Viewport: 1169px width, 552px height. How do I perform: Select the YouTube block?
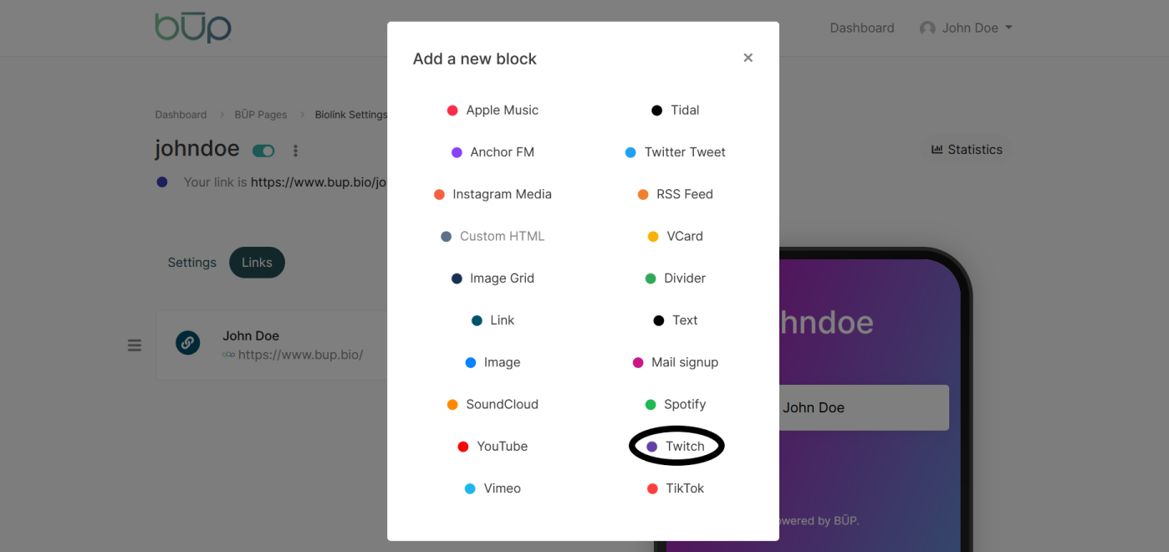[493, 447]
